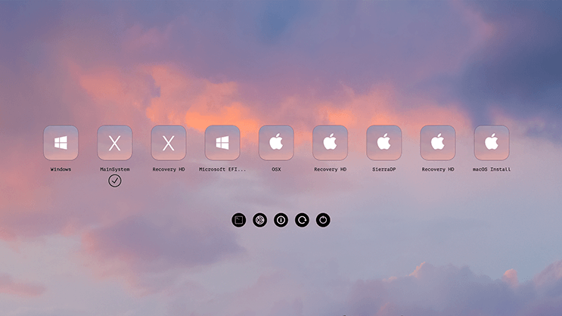
Task: Pick Recovery HD icon between SierraDP and macOS Install
Action: [x=438, y=143]
